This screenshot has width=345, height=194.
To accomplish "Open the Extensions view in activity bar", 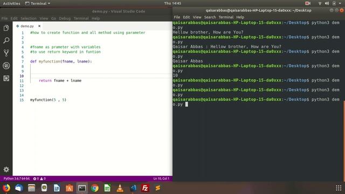I will point(6,78).
